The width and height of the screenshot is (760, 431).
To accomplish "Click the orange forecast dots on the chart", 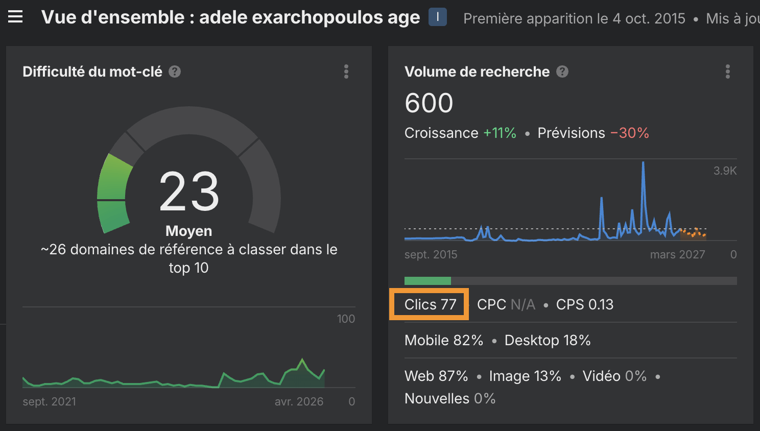I will (x=693, y=233).
